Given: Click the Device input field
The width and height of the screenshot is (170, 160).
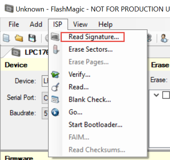Looking at the screenshot, I should point(45,81).
